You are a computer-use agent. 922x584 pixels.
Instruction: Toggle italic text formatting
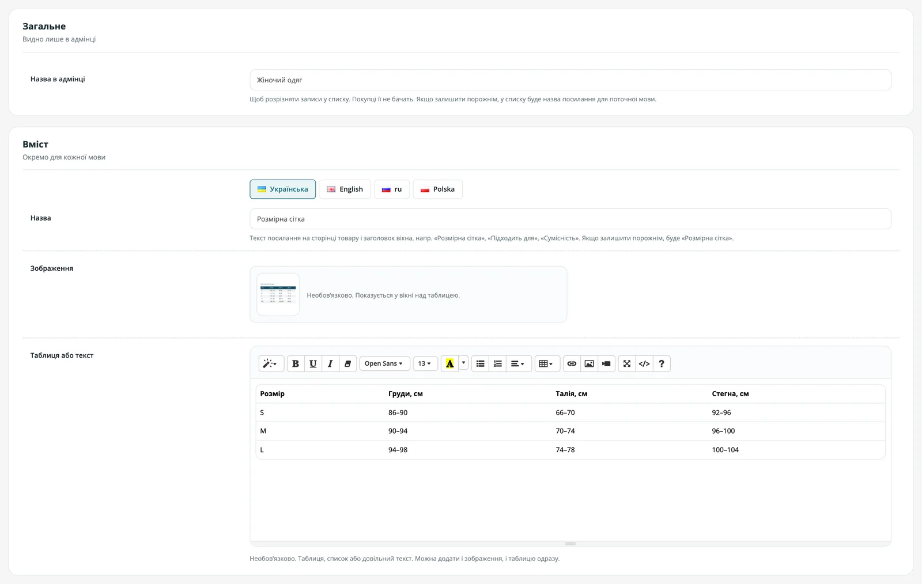330,363
